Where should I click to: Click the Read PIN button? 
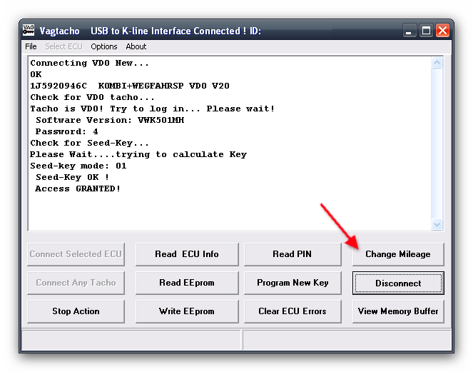point(292,254)
